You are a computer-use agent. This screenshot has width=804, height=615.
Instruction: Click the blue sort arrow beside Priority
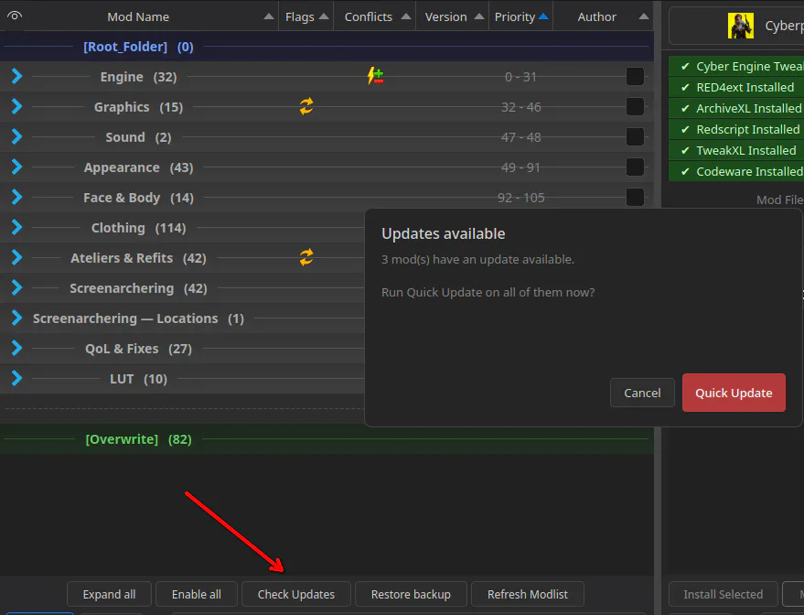tap(543, 16)
